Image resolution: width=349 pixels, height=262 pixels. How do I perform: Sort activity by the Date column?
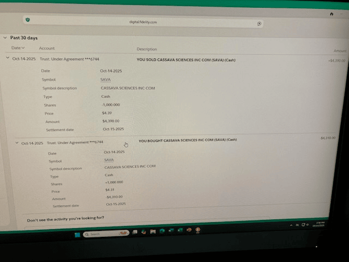click(18, 48)
